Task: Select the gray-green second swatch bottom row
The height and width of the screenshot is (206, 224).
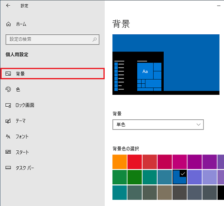Action: point(134,193)
